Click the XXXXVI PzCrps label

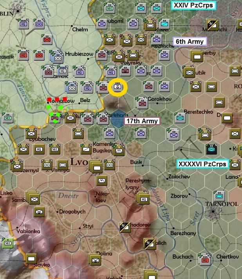pyautogui.click(x=202, y=164)
